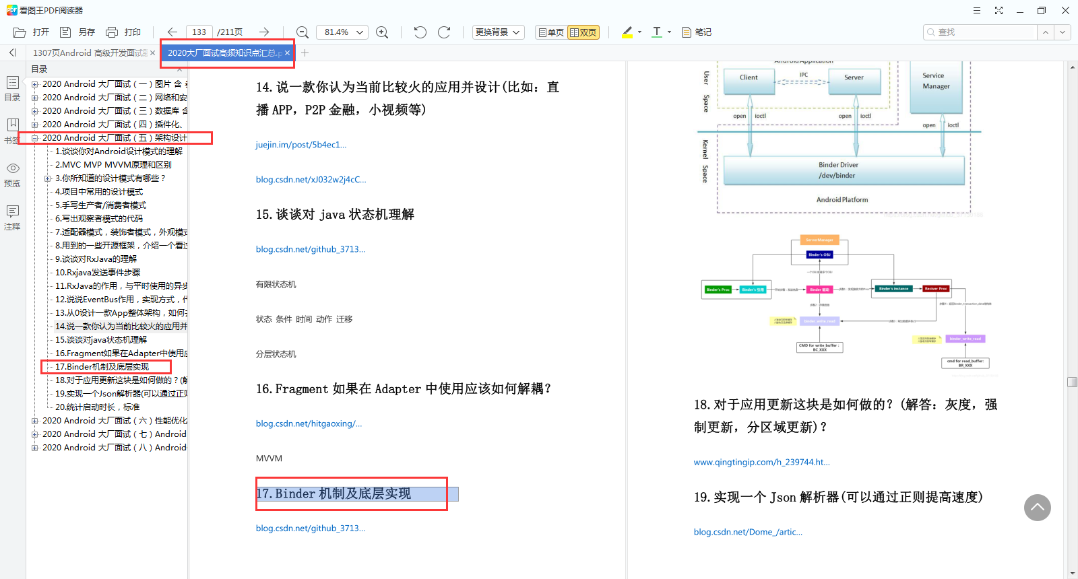Select the text underline tool
Viewport: 1078px width, 579px height.
(657, 32)
